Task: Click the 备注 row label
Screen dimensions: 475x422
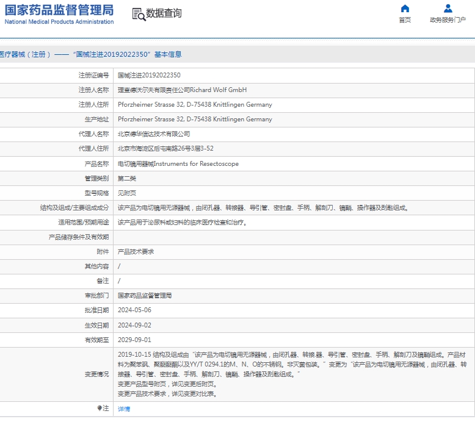Action: click(103, 281)
